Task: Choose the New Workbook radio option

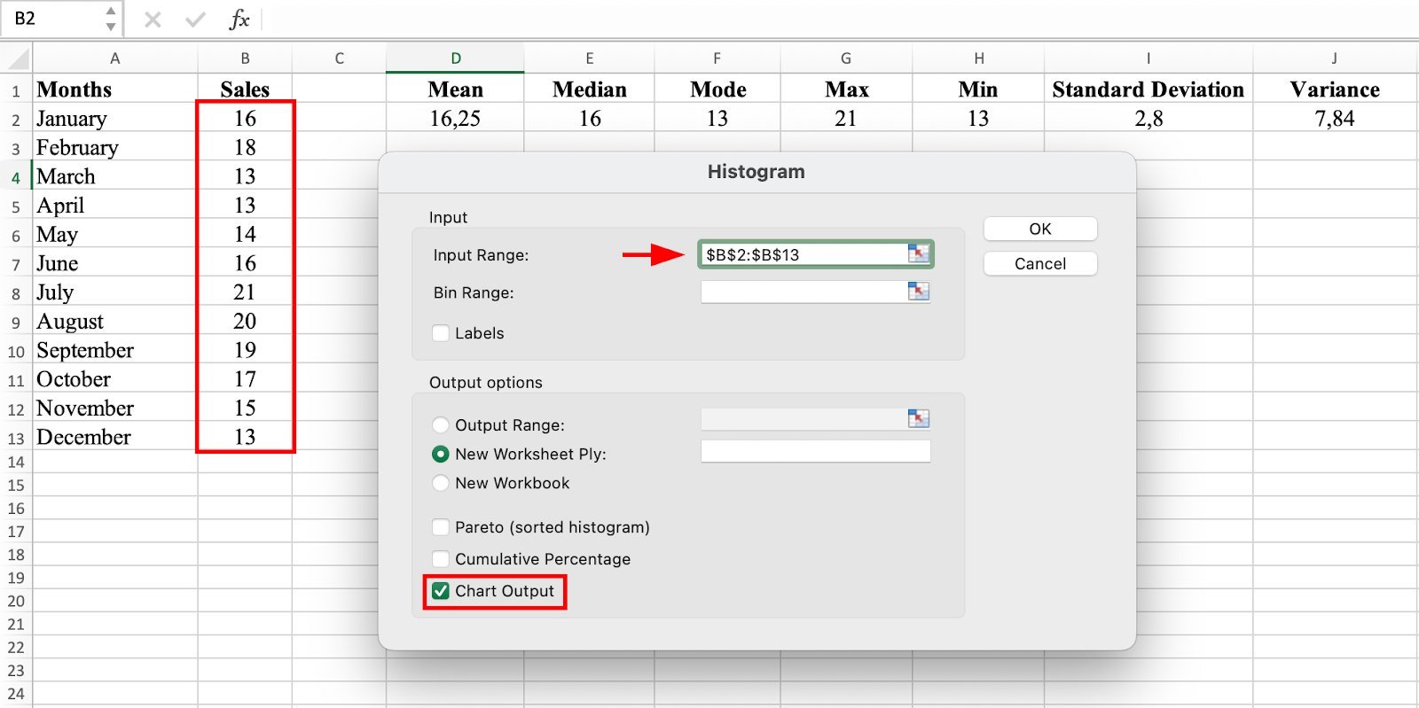Action: 441,483
